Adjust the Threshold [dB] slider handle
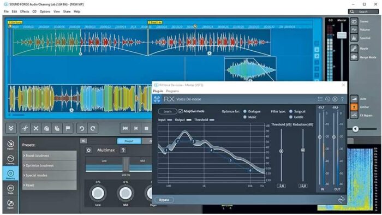This screenshot has width=382, height=215. click(281, 151)
